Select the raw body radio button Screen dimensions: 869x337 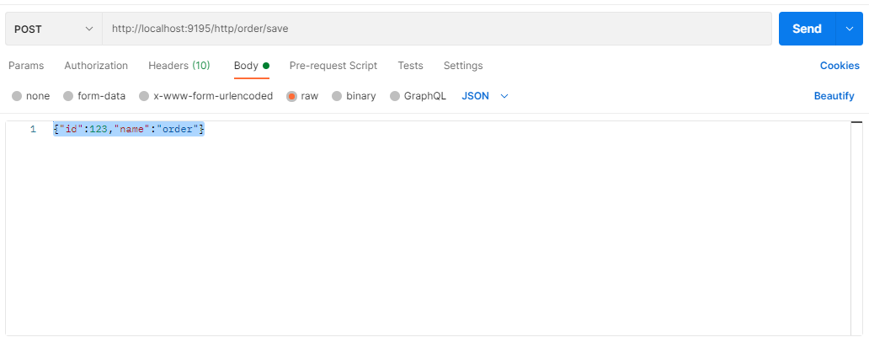(x=292, y=96)
